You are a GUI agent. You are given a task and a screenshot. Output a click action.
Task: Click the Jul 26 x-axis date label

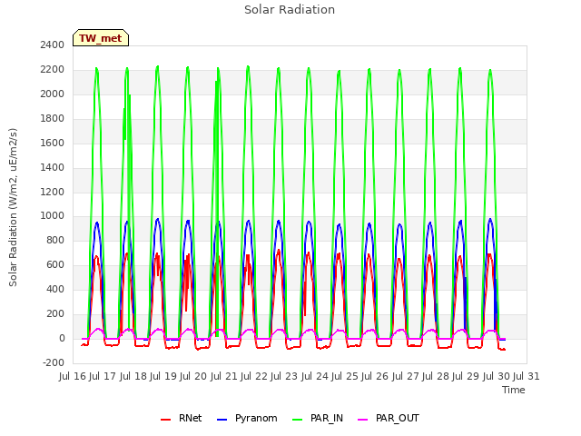pos(375,376)
